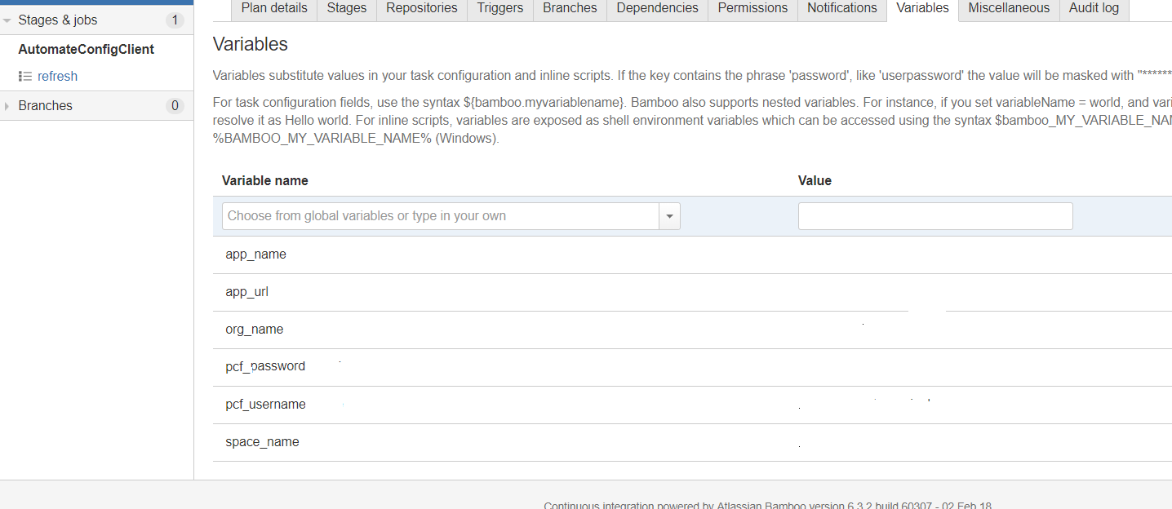Open the Stages tab
This screenshot has width=1172, height=509.
point(346,8)
